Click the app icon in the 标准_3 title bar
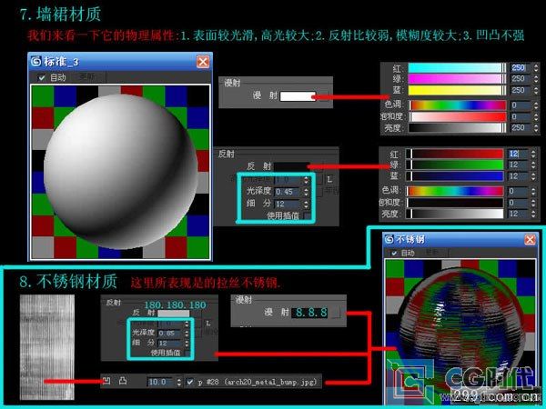546x409 pixels. point(35,62)
